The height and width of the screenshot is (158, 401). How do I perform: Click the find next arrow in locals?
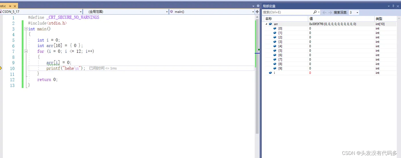tap(330, 12)
